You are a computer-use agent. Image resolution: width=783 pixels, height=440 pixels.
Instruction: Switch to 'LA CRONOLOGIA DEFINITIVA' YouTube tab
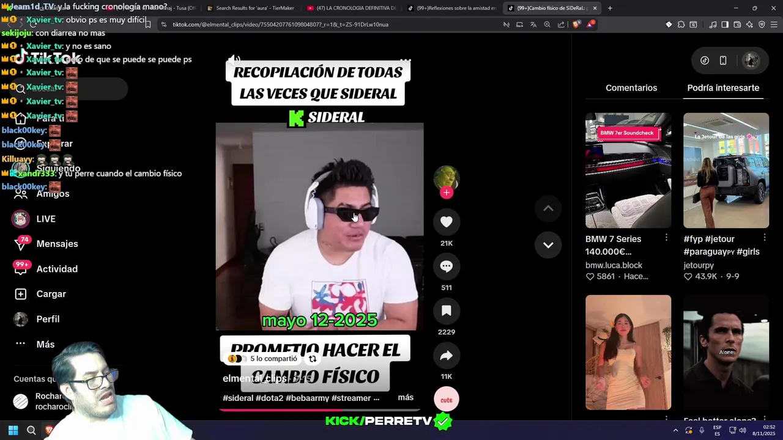pyautogui.click(x=351, y=8)
